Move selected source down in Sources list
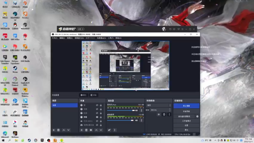Viewport: 254px width, 143px height. point(101,130)
